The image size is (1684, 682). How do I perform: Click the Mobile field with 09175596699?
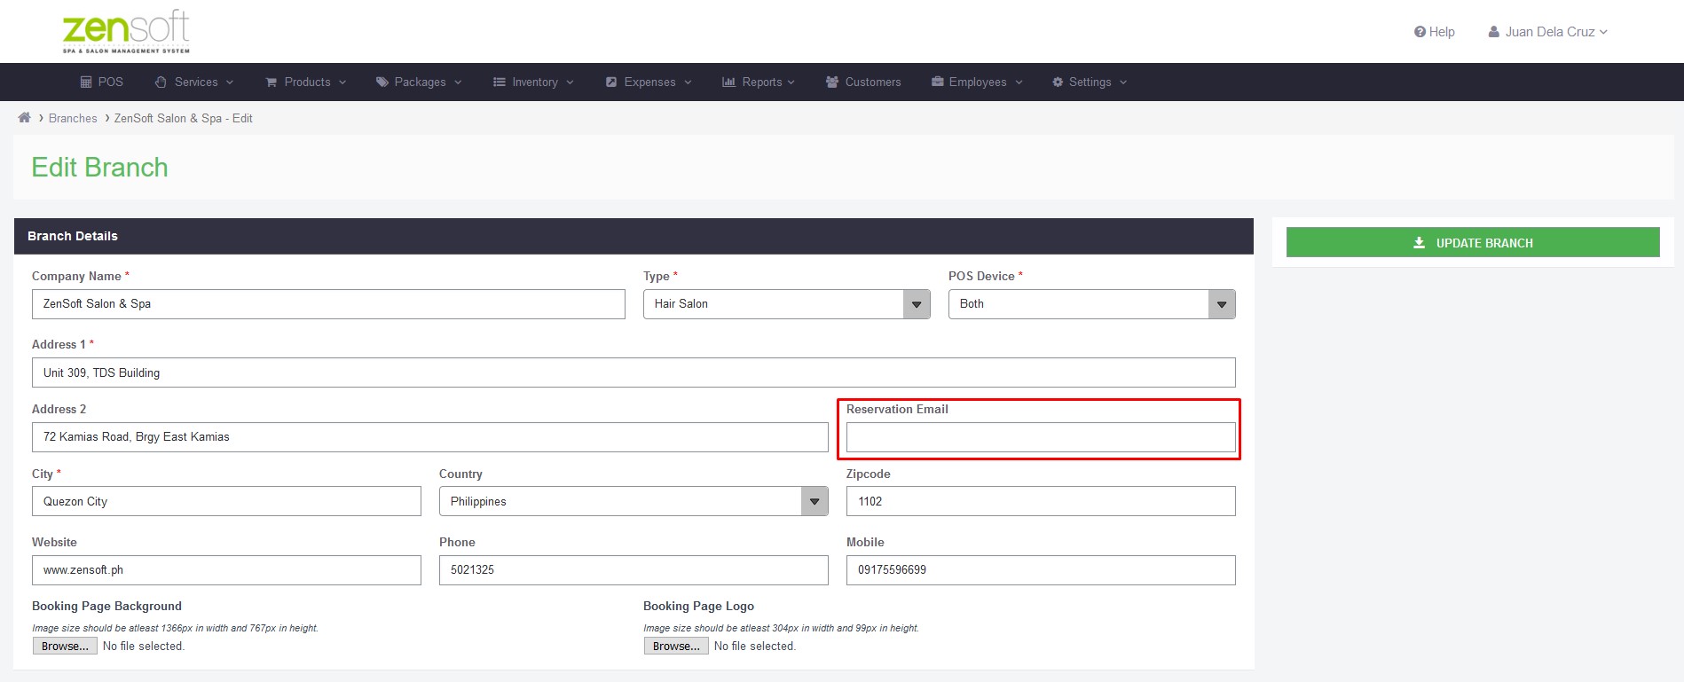[x=1041, y=570]
